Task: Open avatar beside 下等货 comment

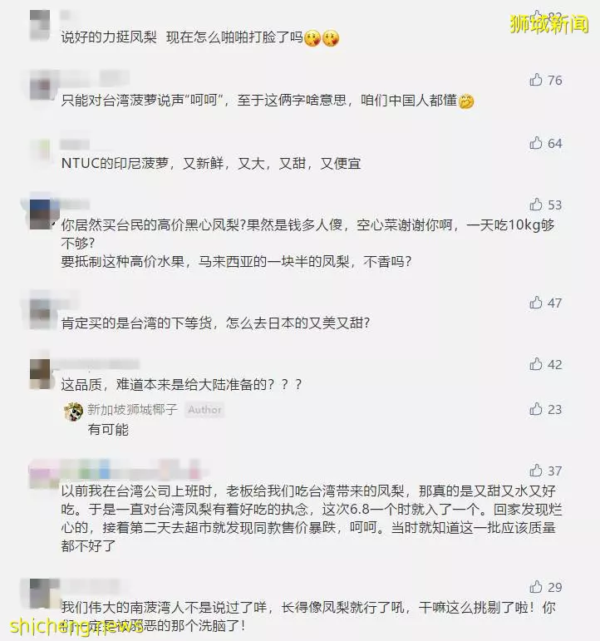Action: 40,314
